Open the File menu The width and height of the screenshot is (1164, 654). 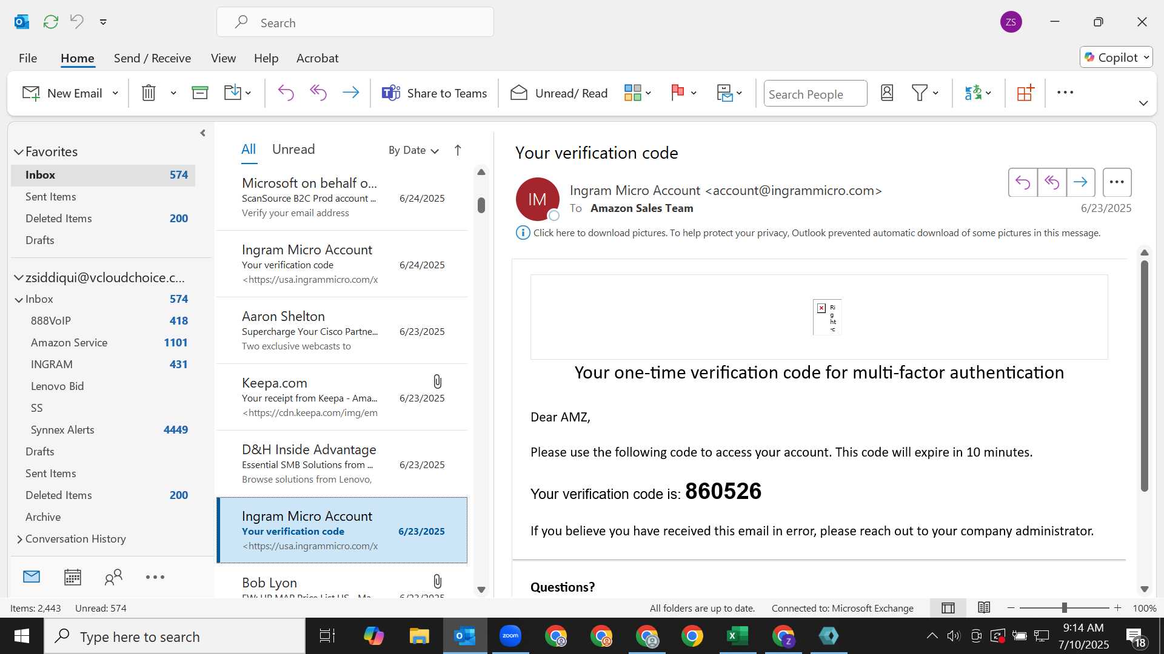tap(28, 58)
